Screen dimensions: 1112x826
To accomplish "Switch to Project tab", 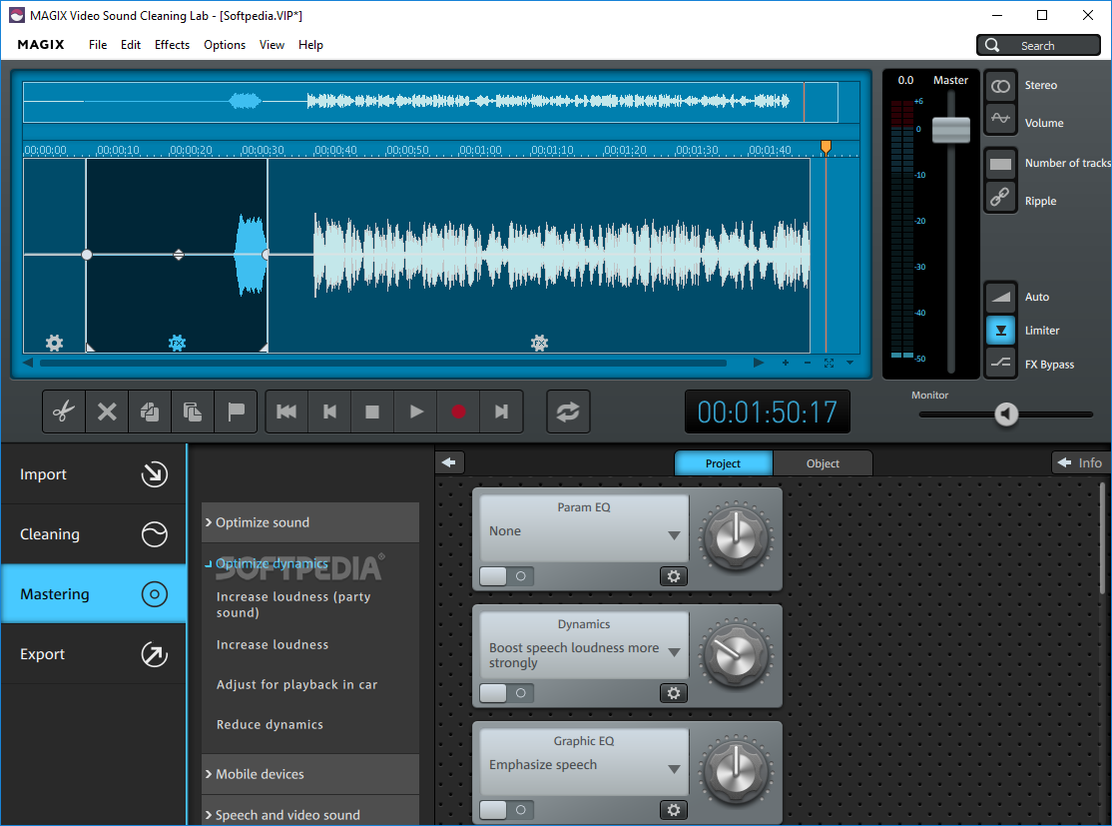I will (x=723, y=463).
